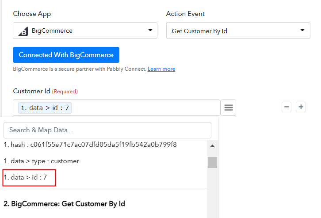The image size is (321, 218).
Task: Click the Choose App dropdown caret arrow
Action: [x=150, y=31]
